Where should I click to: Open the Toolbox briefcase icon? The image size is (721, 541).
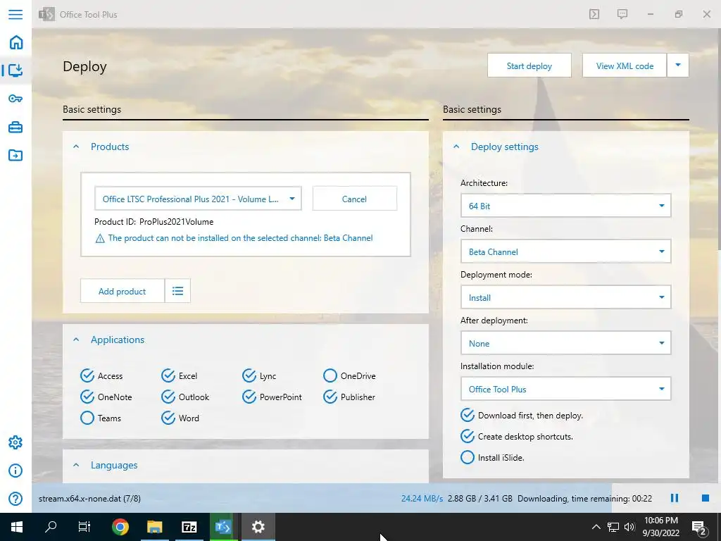[15, 127]
